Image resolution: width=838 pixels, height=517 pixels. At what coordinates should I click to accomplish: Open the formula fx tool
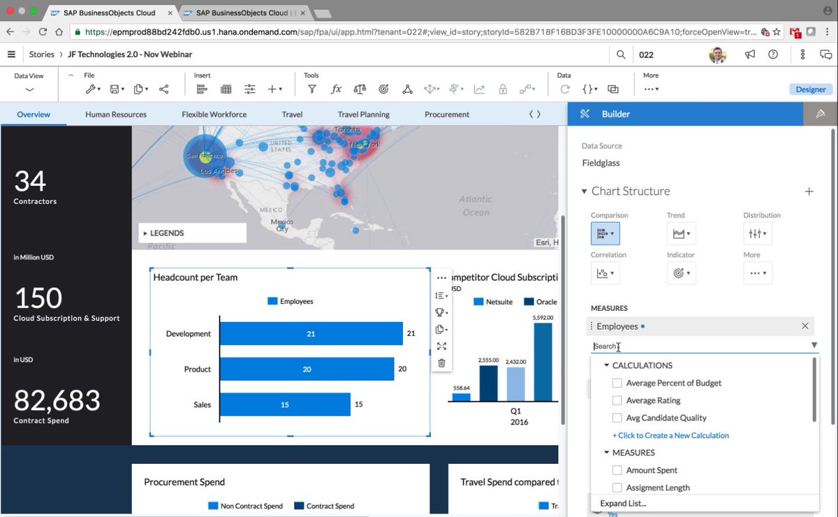tap(336, 89)
